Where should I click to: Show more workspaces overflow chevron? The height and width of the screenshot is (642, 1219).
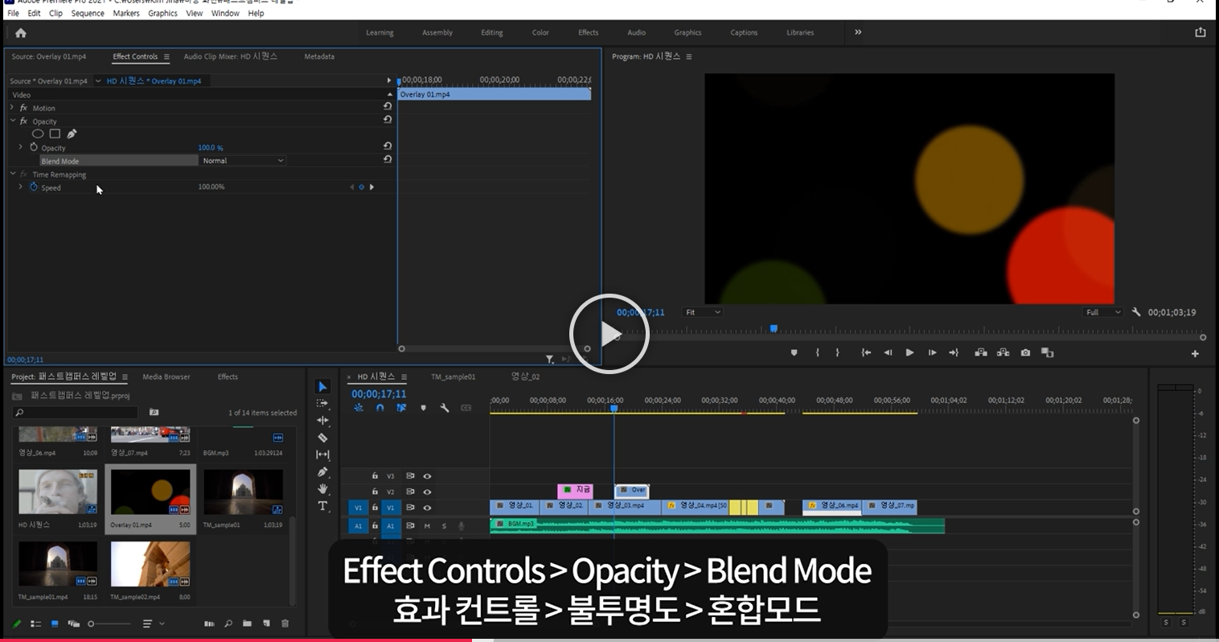[858, 32]
